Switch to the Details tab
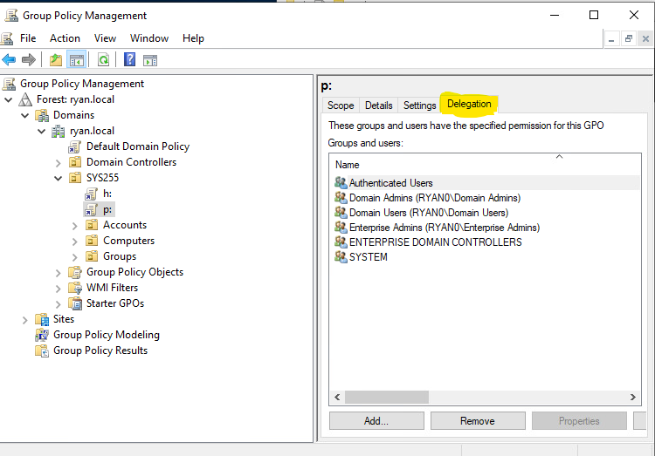The height and width of the screenshot is (456, 655). pos(378,105)
